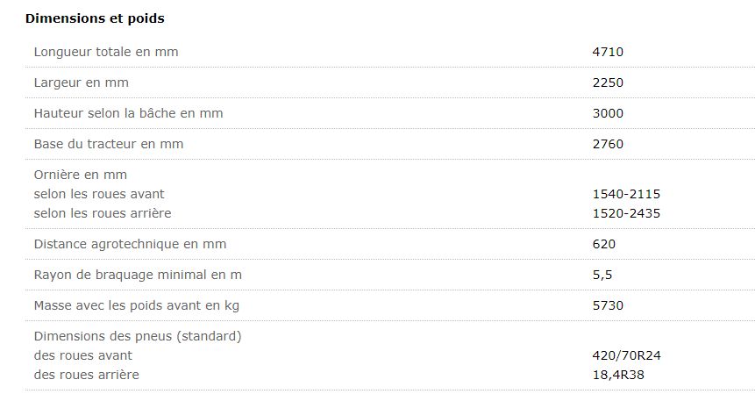
Task: Click the 4710 length value
Action: (x=608, y=52)
